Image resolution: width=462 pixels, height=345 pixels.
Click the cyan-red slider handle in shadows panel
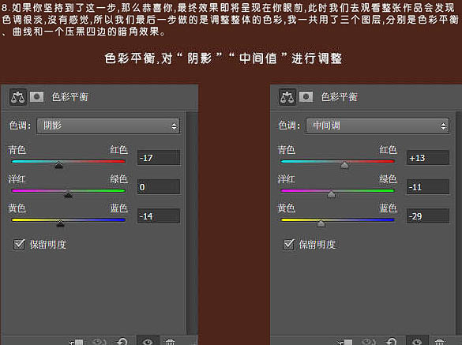coord(59,165)
